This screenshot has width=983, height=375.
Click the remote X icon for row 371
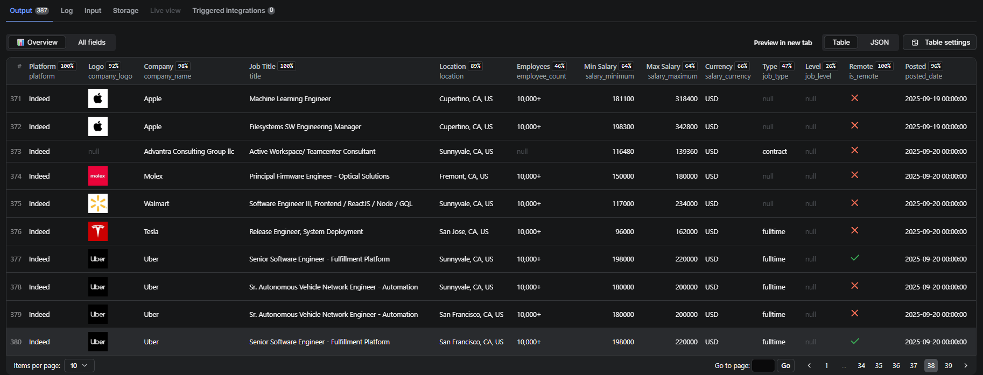pos(854,98)
